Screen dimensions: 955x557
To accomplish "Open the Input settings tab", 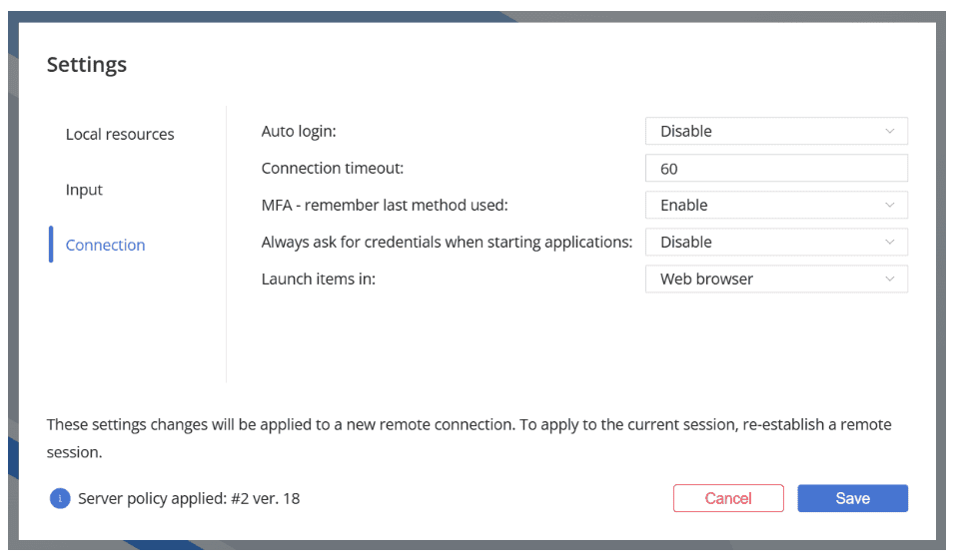I will click(84, 190).
